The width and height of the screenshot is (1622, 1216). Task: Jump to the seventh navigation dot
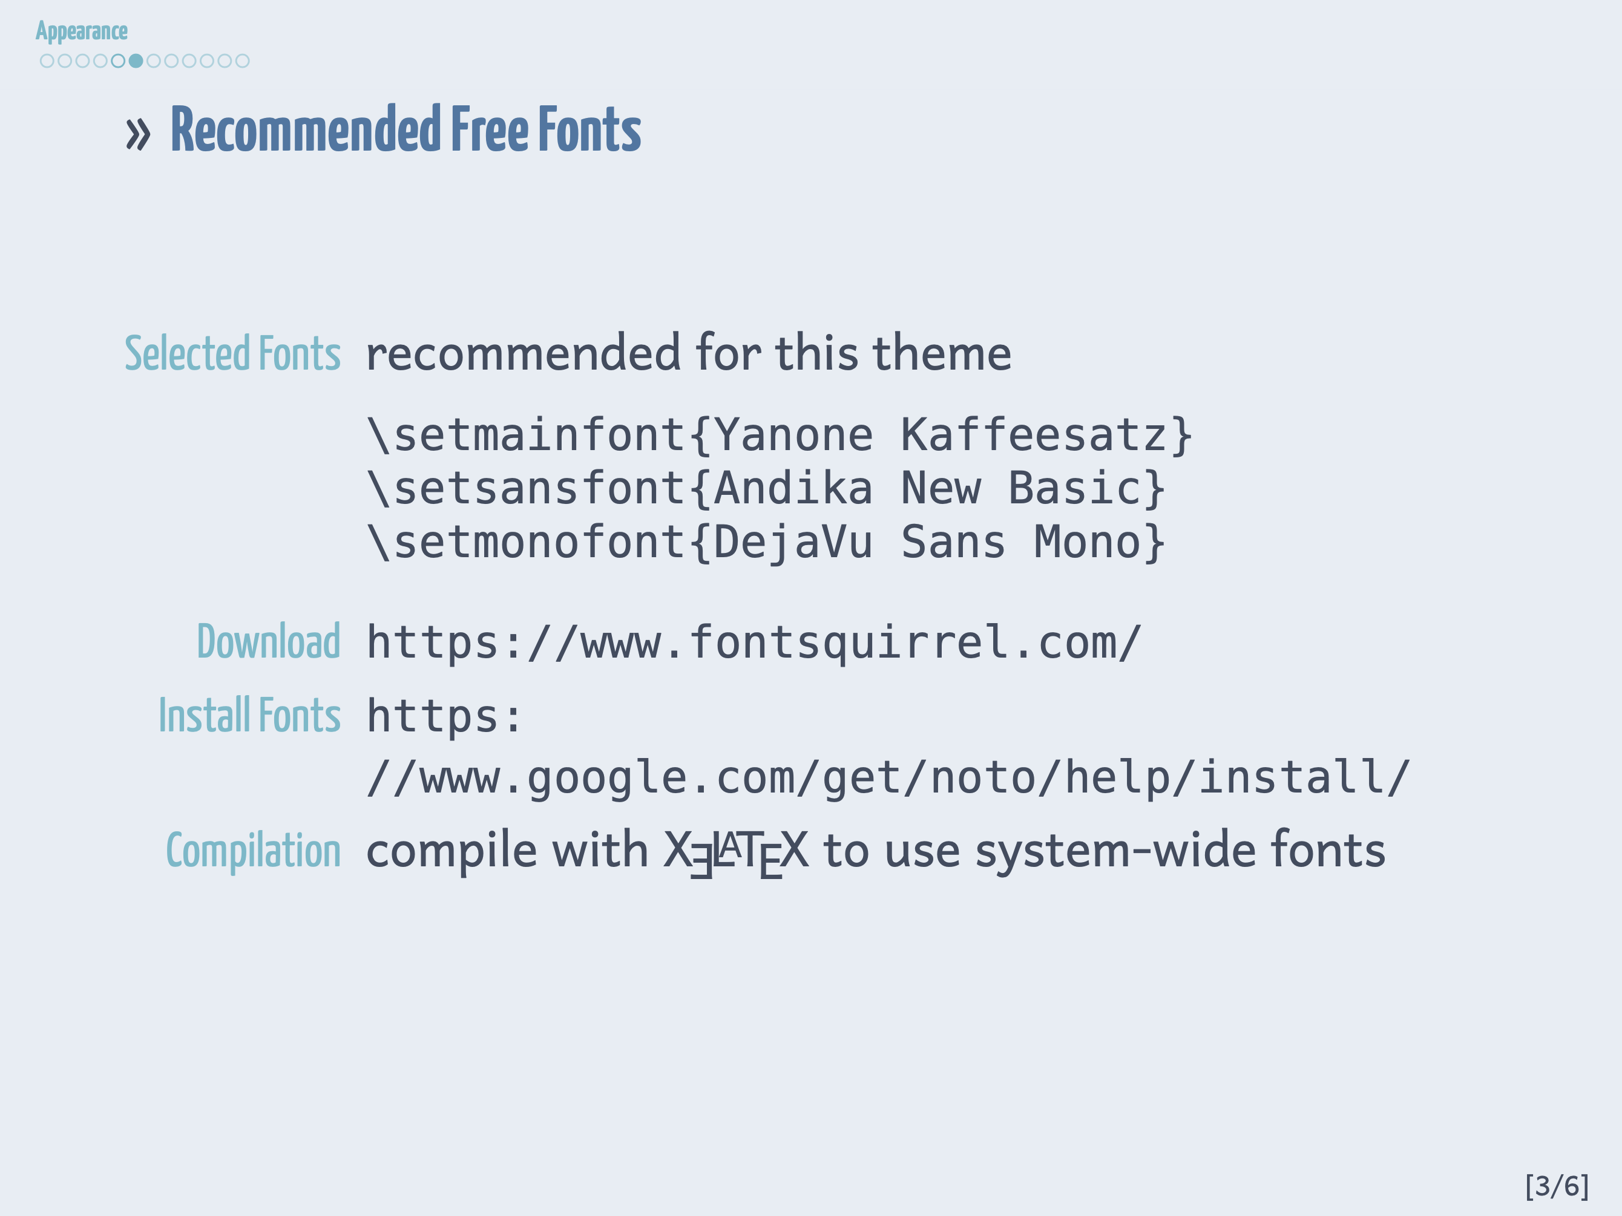(153, 61)
